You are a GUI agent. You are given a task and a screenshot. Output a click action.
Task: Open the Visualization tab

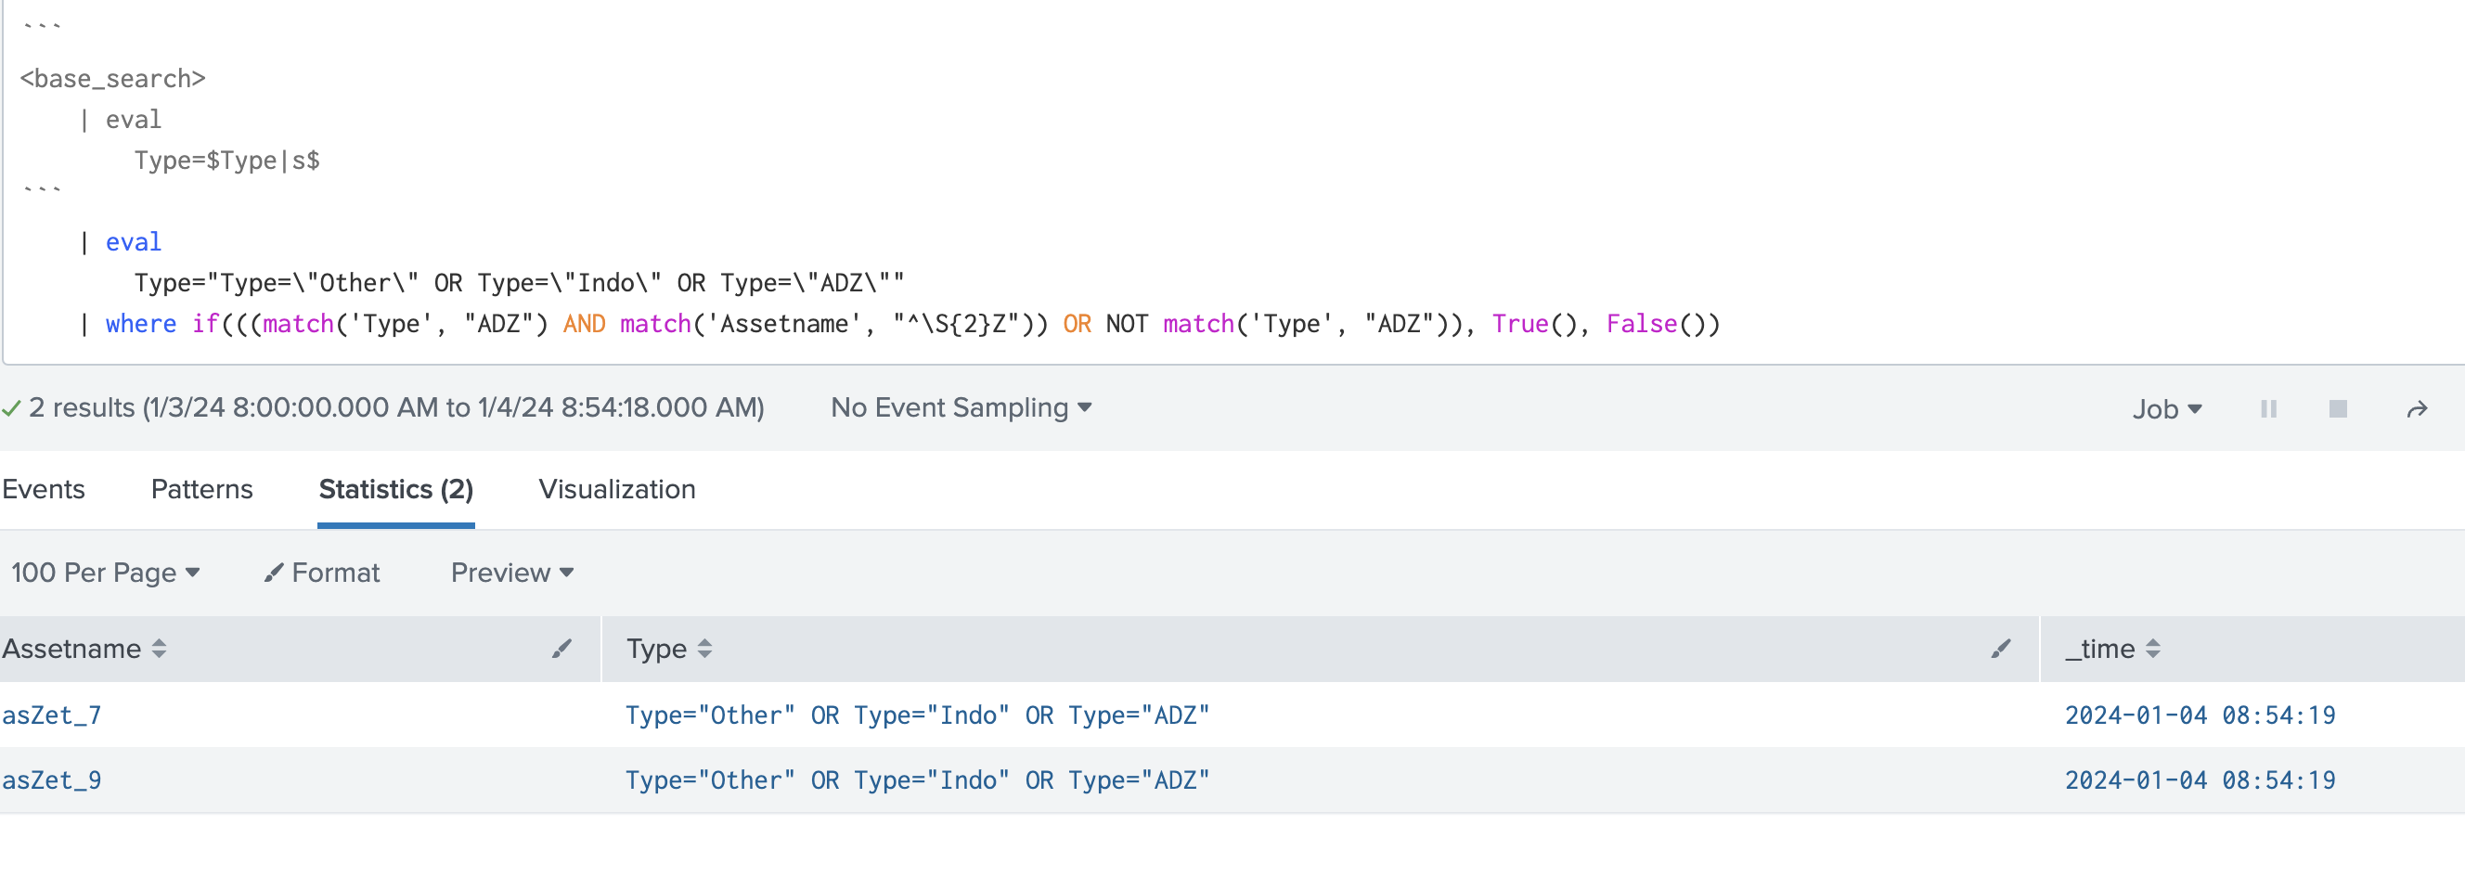[x=616, y=489]
